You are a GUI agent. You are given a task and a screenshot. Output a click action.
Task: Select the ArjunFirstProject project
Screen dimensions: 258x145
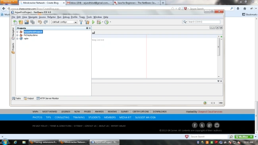[x=33, y=32]
